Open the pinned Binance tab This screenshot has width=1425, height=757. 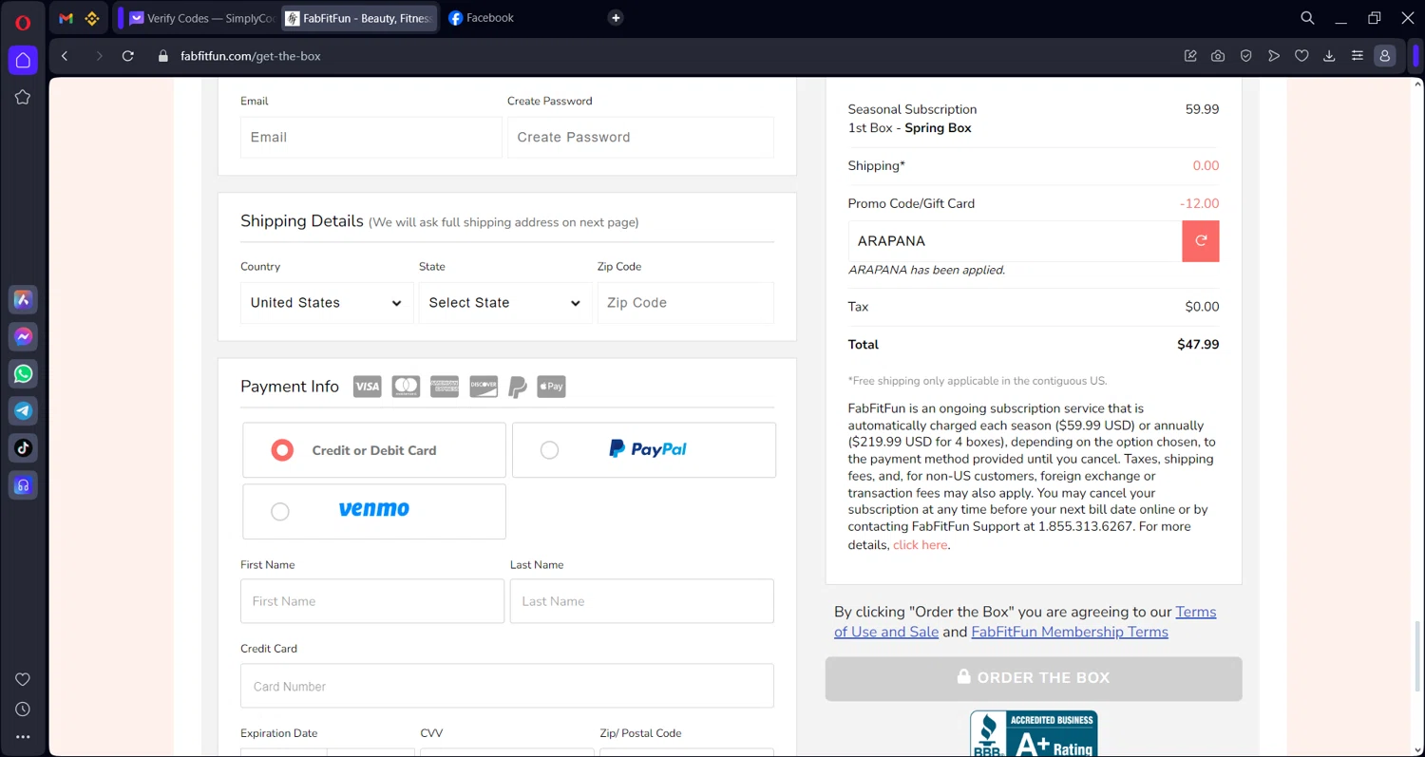coord(92,18)
